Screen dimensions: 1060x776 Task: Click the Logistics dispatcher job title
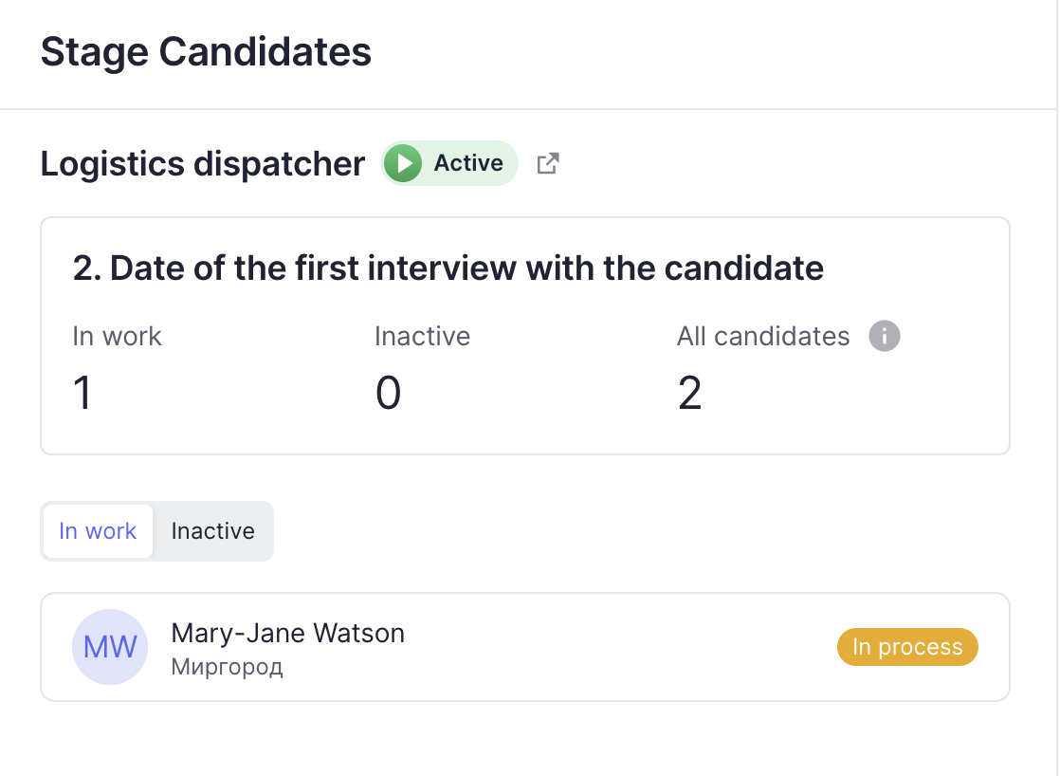(202, 163)
